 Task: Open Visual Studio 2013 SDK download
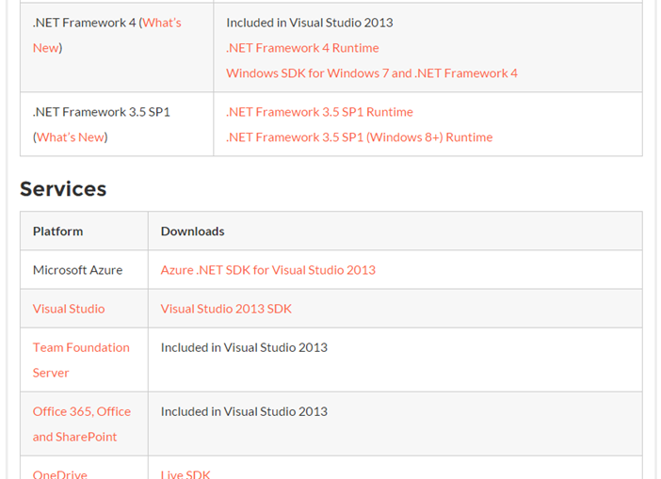226,309
